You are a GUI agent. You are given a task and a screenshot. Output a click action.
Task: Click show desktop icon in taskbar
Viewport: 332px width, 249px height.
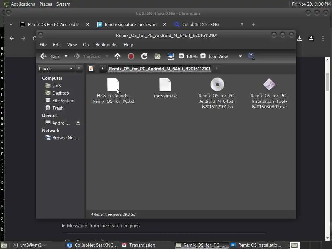click(x=4, y=245)
